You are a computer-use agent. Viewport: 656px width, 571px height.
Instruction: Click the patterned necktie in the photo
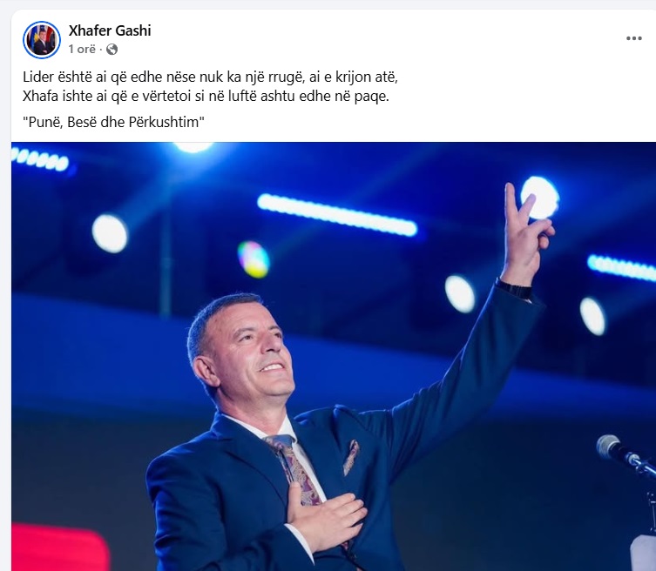point(295,468)
